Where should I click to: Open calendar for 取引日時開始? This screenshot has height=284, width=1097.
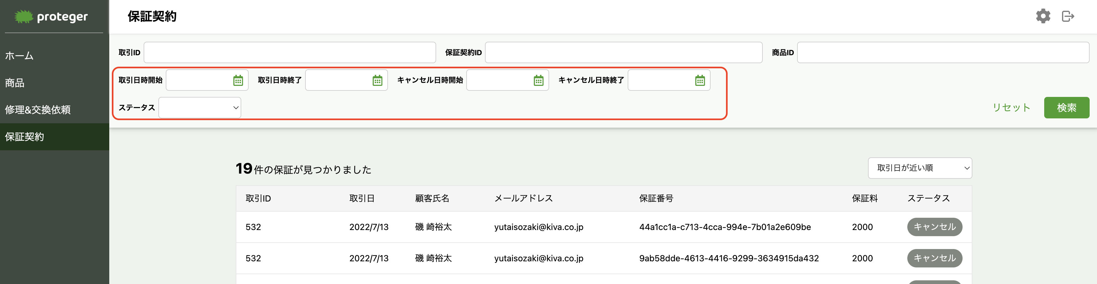(x=238, y=80)
